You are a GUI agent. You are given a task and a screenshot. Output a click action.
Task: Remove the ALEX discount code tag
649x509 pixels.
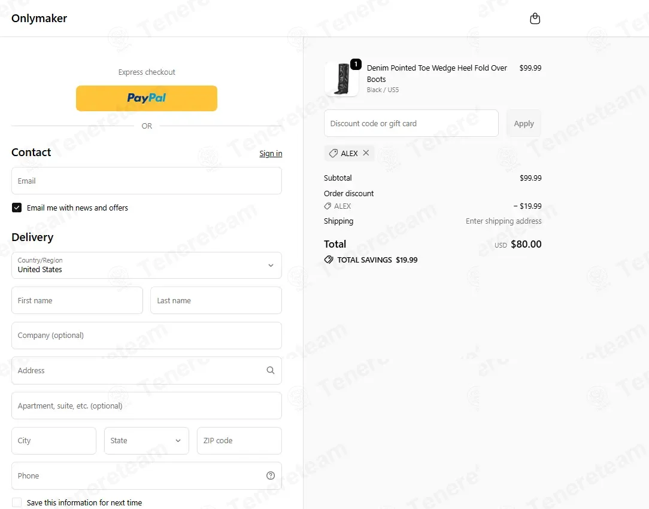coord(366,153)
